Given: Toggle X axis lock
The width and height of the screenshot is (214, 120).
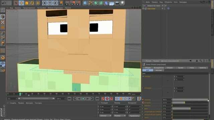Looking at the screenshot, I should pyautogui.click(x=44, y=3).
